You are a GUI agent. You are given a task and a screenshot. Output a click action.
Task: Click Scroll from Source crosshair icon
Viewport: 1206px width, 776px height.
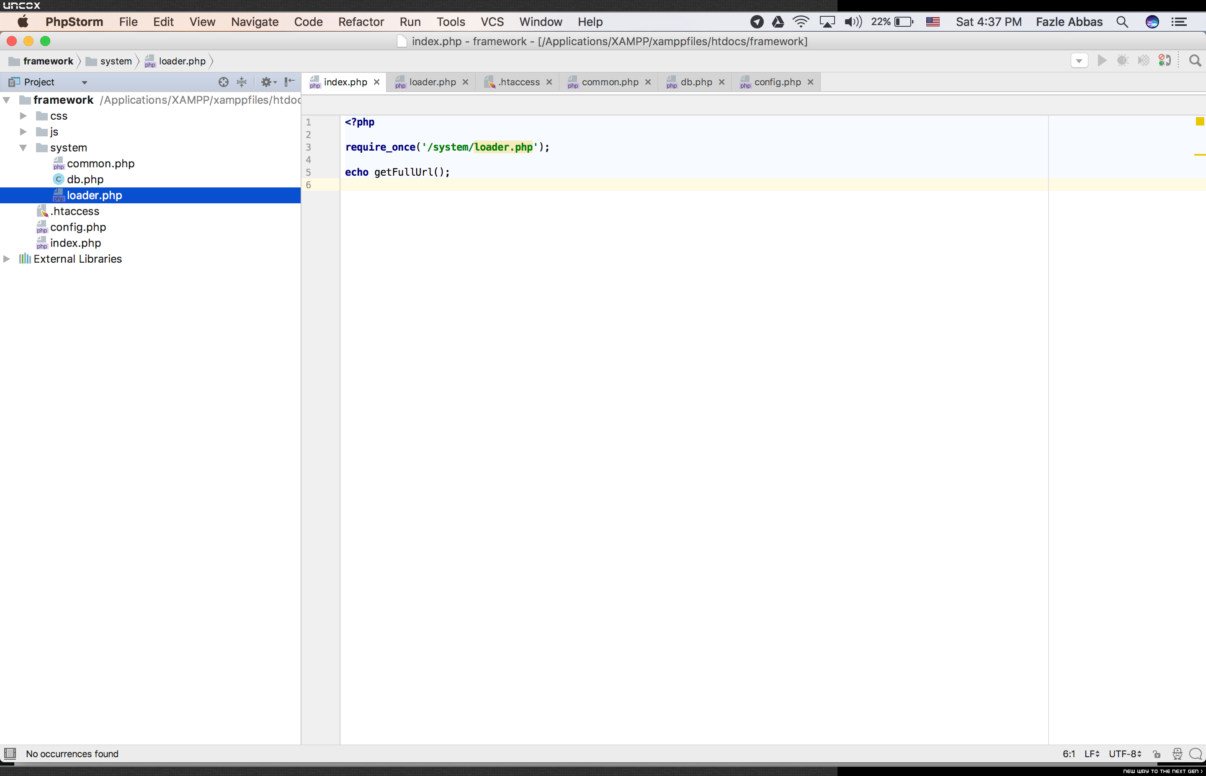224,82
